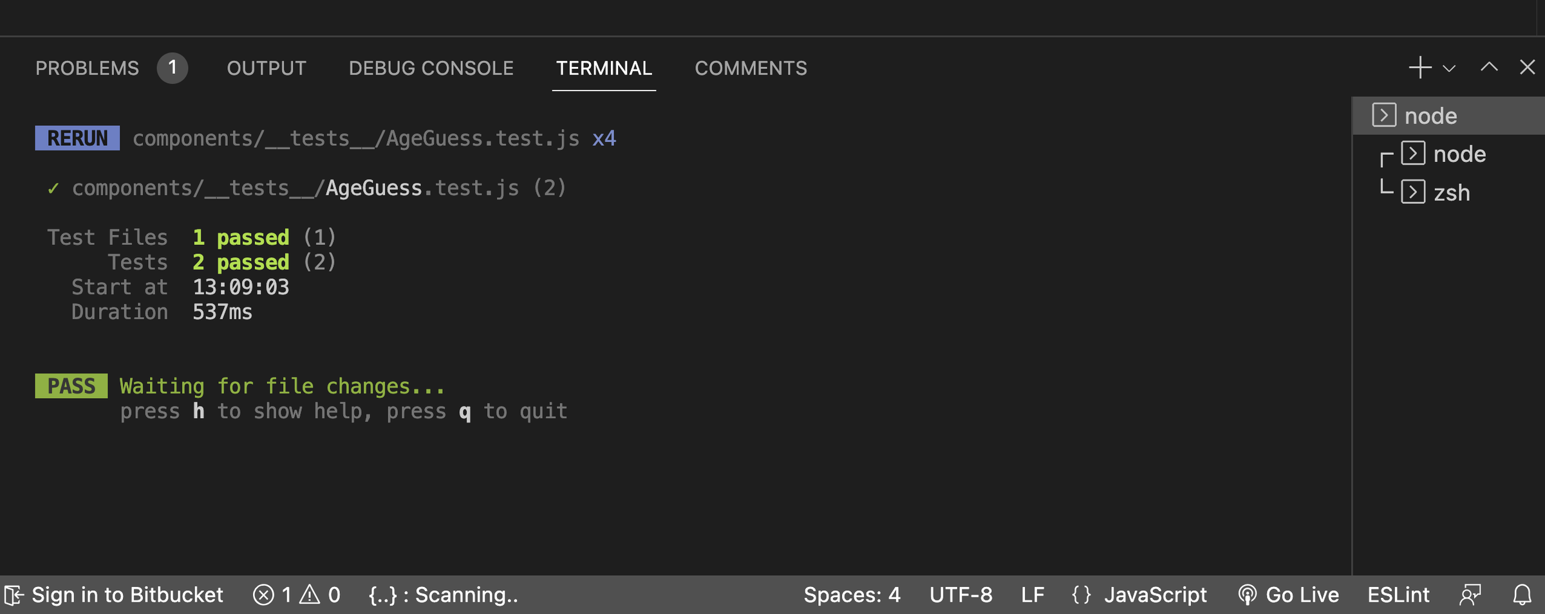Close the bottom panel with the X
The image size is (1545, 614).
[x=1527, y=68]
